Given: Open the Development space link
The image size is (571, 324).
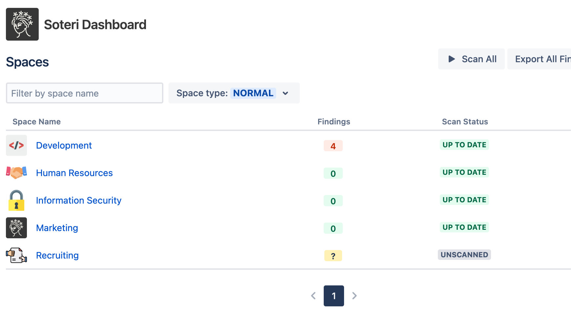Looking at the screenshot, I should 64,145.
